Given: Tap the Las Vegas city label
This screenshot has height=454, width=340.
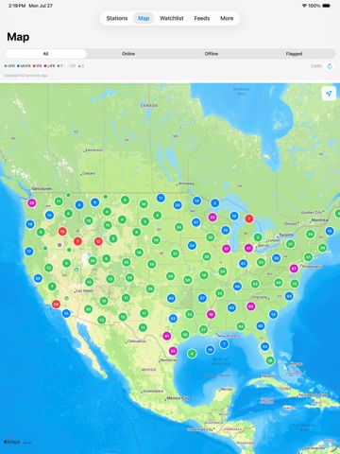Looking at the screenshot, I should (85, 290).
